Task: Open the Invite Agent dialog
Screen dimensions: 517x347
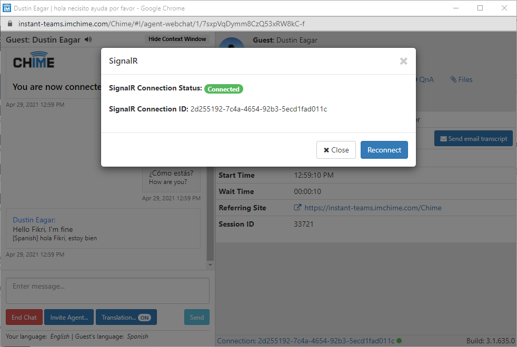Action: point(69,317)
